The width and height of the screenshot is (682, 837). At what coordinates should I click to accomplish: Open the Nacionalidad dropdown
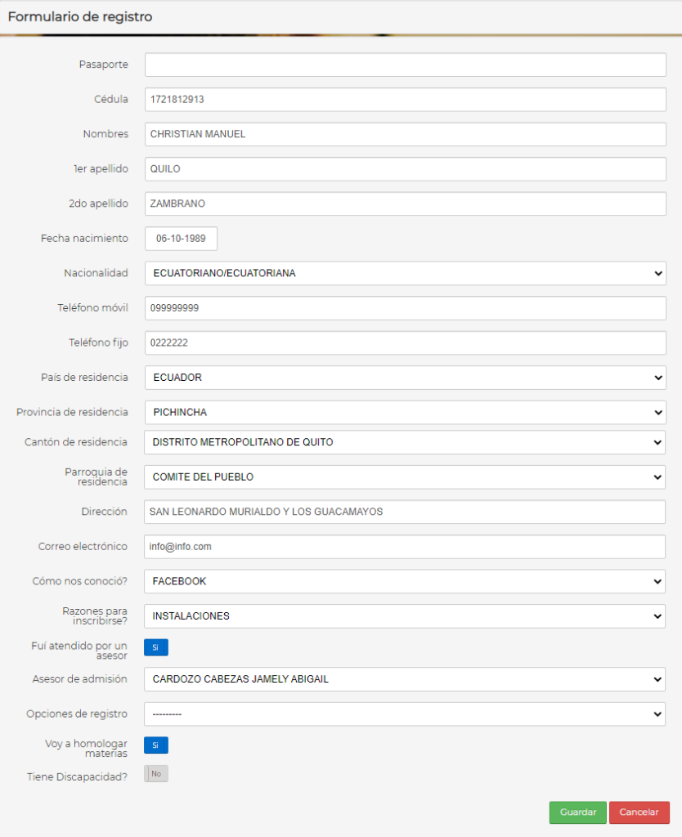(406, 273)
